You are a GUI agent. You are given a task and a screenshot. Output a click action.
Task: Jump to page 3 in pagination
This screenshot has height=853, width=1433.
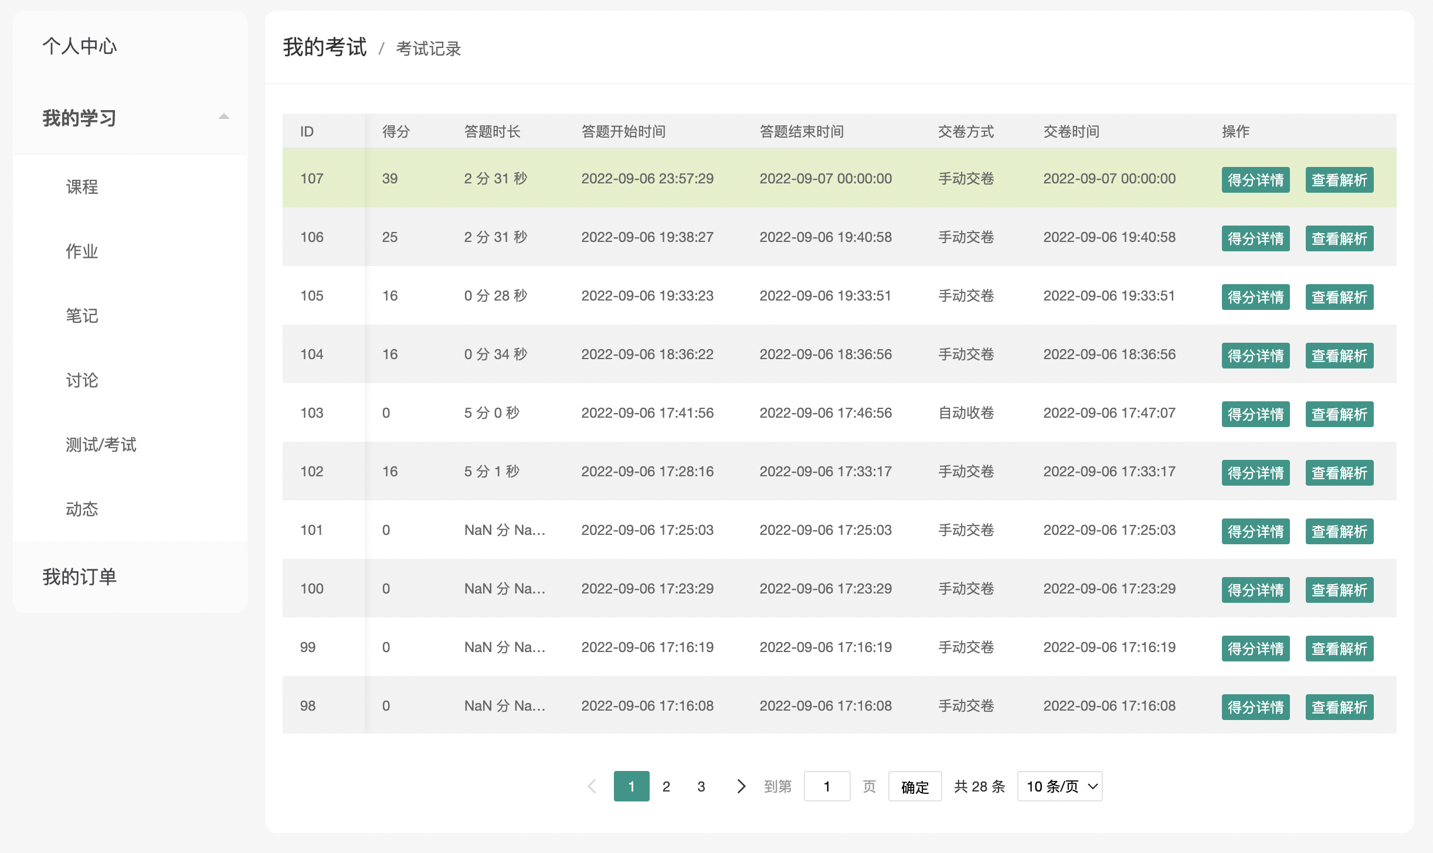(x=701, y=786)
